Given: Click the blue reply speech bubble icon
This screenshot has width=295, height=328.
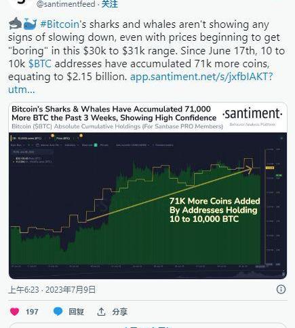Looking at the screenshot, I should [58, 312].
